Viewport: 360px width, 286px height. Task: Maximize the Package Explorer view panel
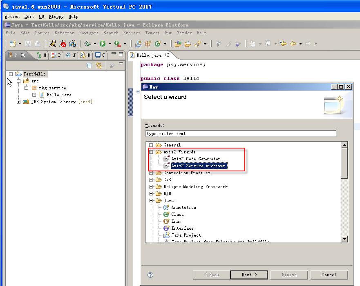[121, 54]
